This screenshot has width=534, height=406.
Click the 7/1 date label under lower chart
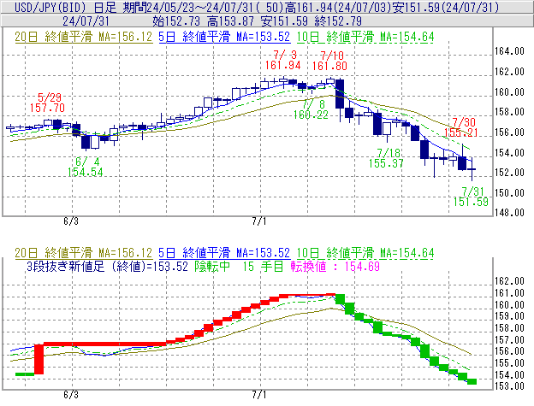pyautogui.click(x=259, y=395)
